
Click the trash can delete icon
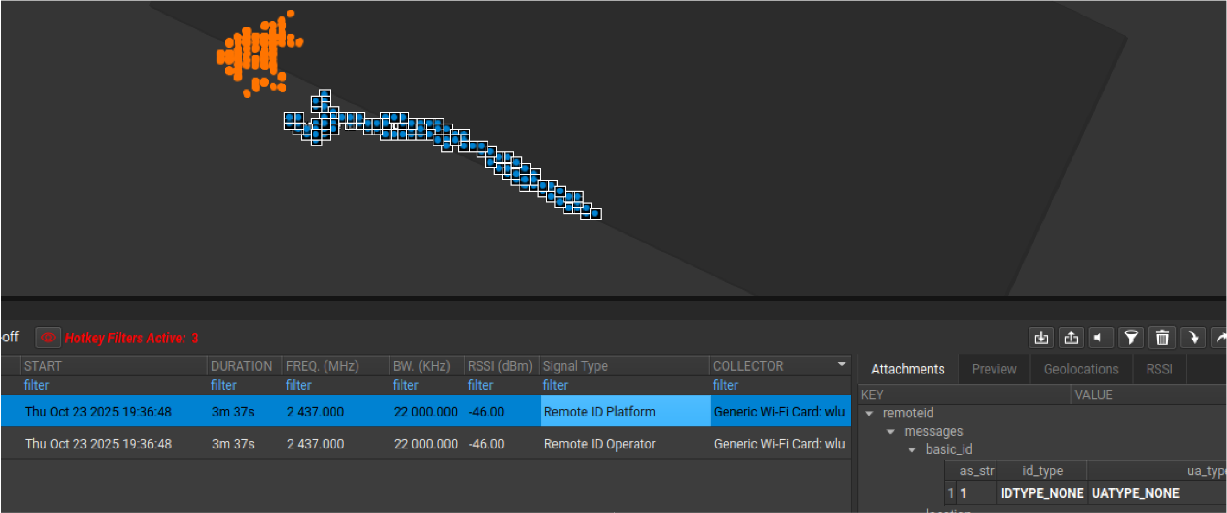click(x=1162, y=337)
